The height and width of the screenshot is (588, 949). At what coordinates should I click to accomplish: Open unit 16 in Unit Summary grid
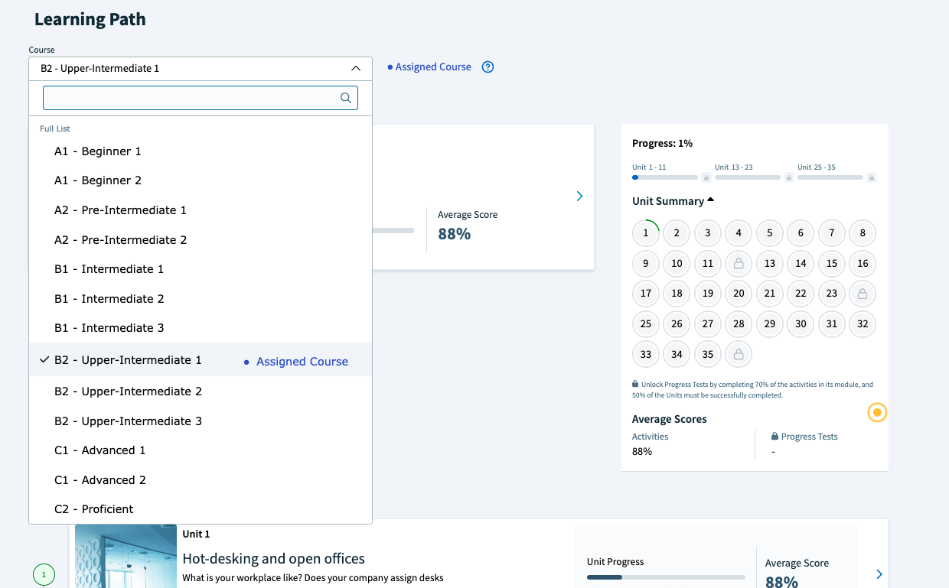click(x=863, y=263)
